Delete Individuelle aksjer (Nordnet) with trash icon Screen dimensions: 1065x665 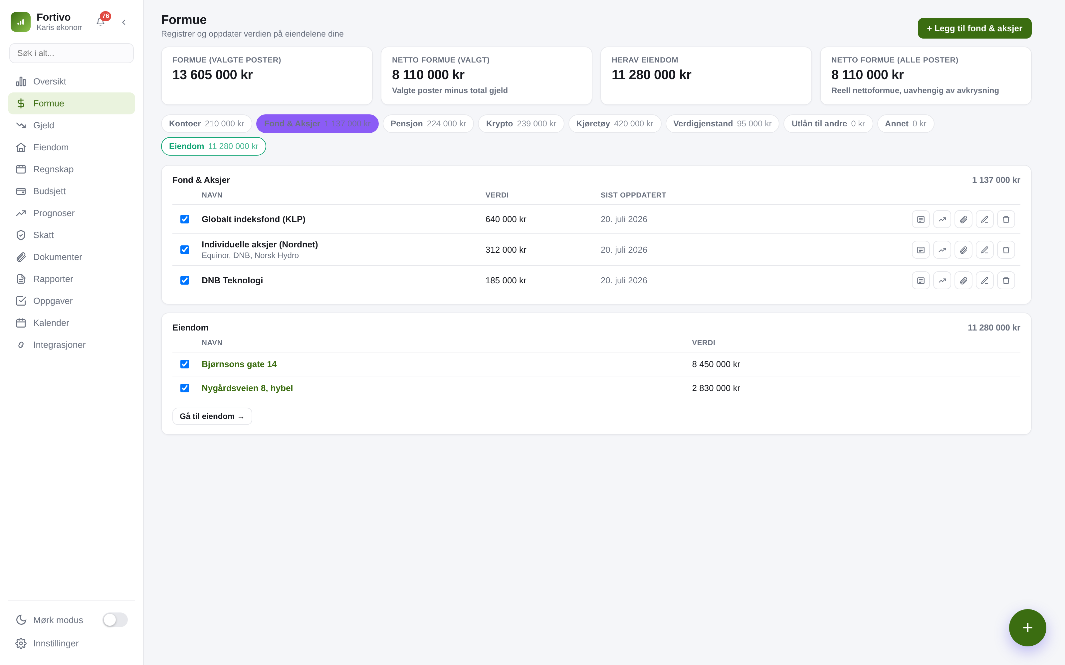tap(1006, 250)
